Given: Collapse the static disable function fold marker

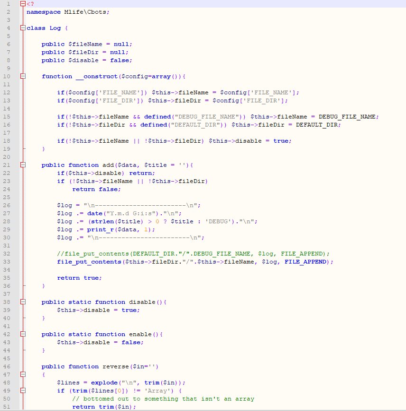Looking at the screenshot, I should point(23,302).
